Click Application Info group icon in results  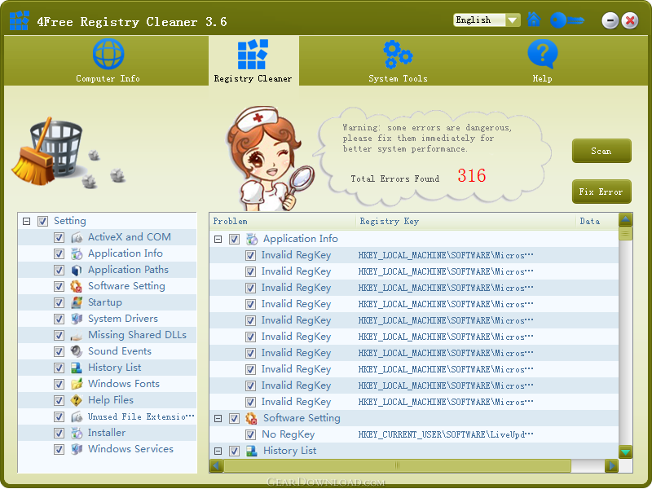(x=252, y=239)
